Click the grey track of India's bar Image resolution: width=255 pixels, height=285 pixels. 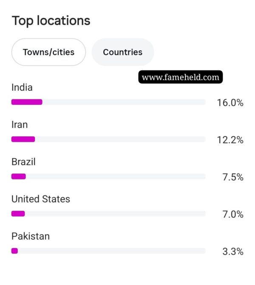[x=124, y=102]
